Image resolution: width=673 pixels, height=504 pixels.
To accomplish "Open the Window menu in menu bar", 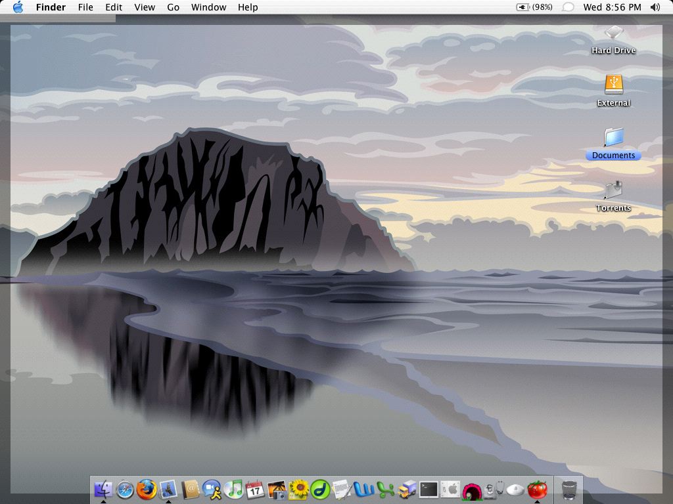I will [x=208, y=7].
